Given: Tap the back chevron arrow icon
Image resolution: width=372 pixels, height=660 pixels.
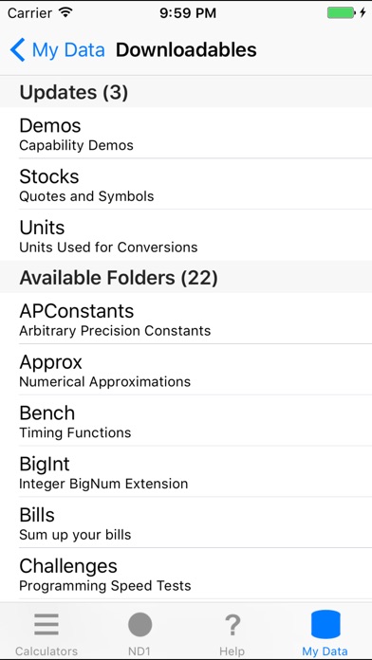Looking at the screenshot, I should click(x=18, y=49).
